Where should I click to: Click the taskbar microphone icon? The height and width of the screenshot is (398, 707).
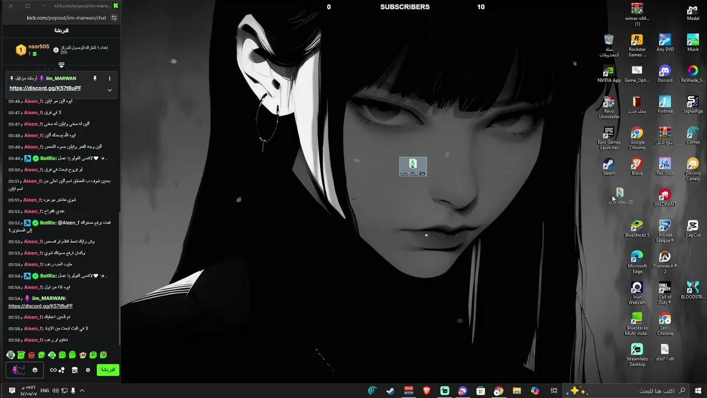pos(72,391)
